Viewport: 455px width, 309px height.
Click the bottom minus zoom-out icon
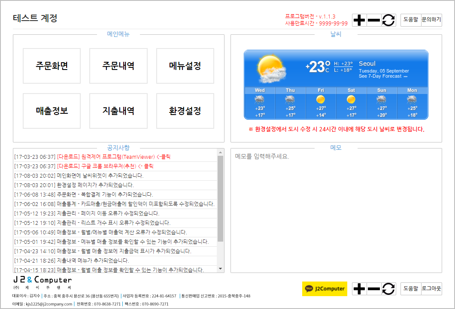coord(374,289)
